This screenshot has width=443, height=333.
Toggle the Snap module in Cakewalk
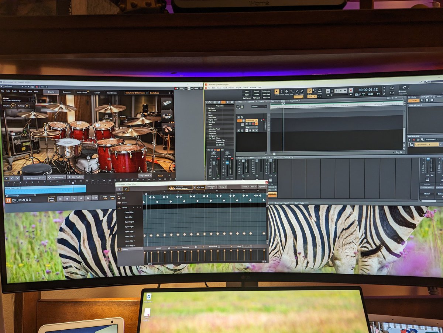(309, 91)
